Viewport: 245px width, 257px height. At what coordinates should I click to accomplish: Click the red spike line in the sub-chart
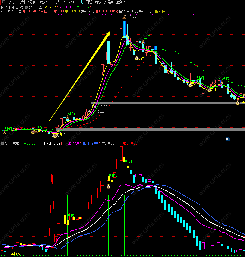pyautogui.click(x=52, y=209)
